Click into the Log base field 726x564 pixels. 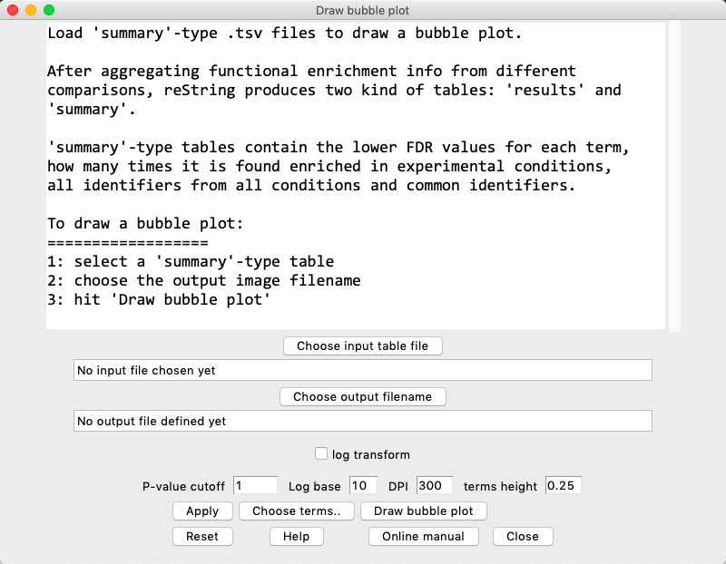tap(363, 485)
